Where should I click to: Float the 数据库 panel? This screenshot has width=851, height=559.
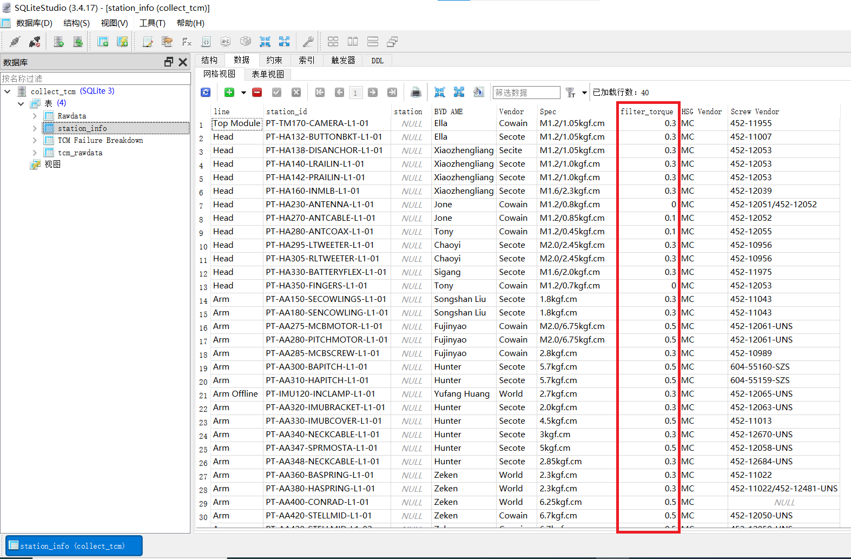tap(169, 62)
